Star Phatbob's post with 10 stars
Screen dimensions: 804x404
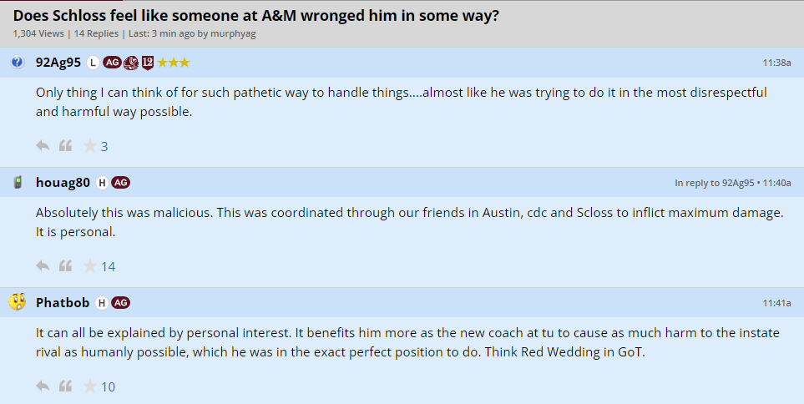click(x=89, y=386)
